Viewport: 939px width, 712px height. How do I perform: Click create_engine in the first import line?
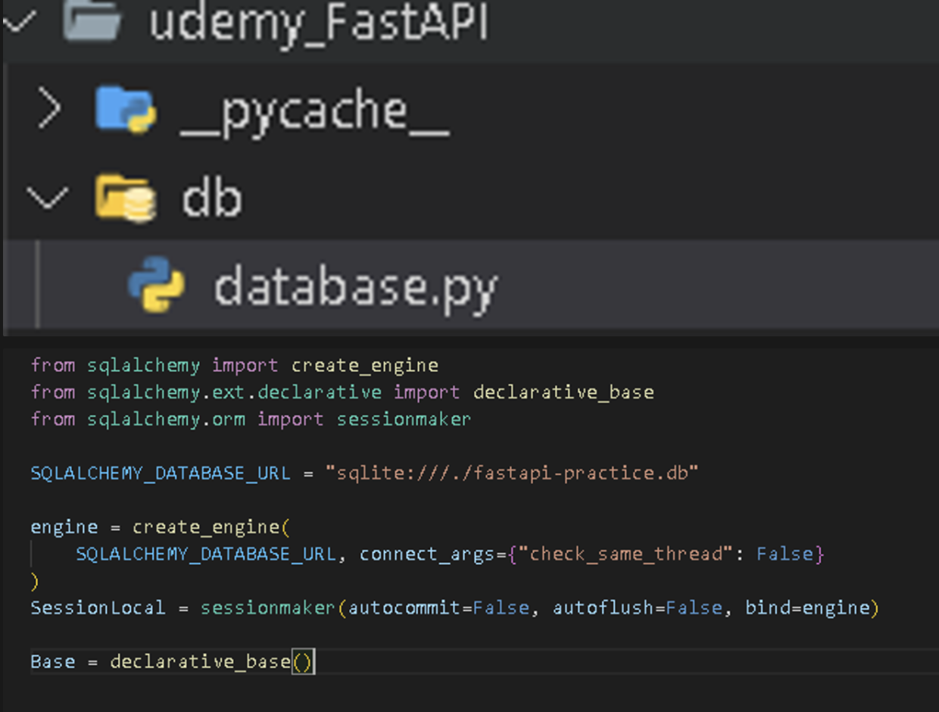point(364,365)
